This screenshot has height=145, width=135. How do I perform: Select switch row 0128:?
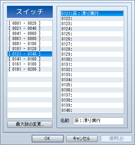click(92, 49)
